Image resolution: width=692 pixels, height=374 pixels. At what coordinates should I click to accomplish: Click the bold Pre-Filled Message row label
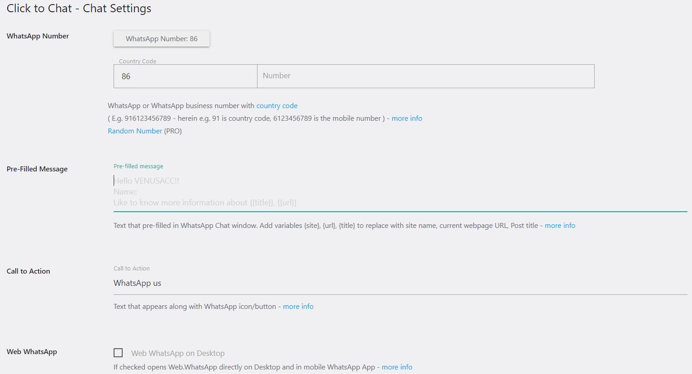coord(37,169)
